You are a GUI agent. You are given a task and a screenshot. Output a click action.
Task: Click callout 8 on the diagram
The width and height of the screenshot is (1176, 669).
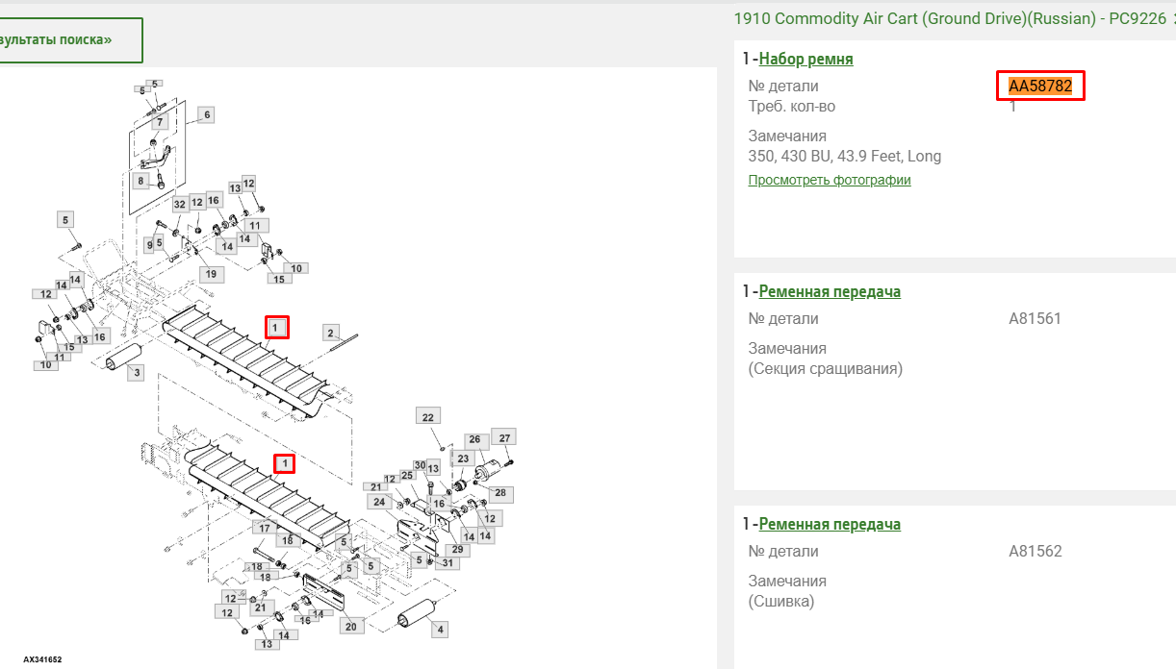141,180
